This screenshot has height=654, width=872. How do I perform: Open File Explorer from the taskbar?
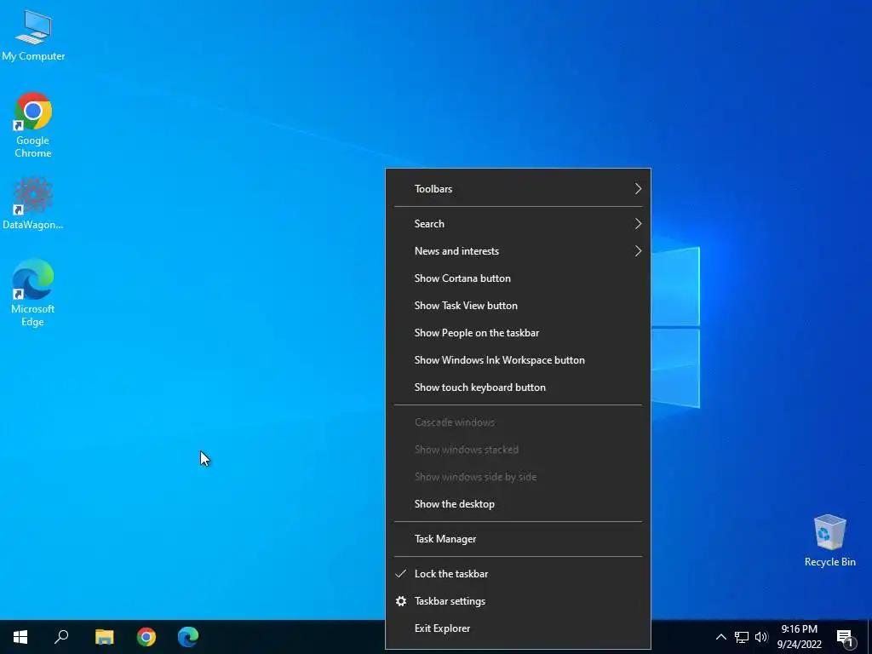[104, 637]
